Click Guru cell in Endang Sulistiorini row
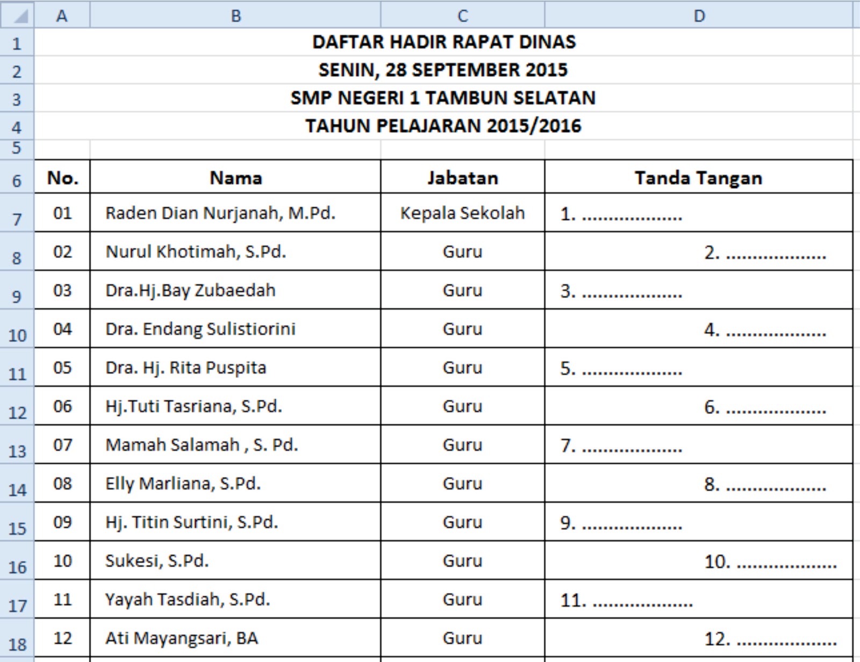This screenshot has height=662, width=860. coord(462,329)
